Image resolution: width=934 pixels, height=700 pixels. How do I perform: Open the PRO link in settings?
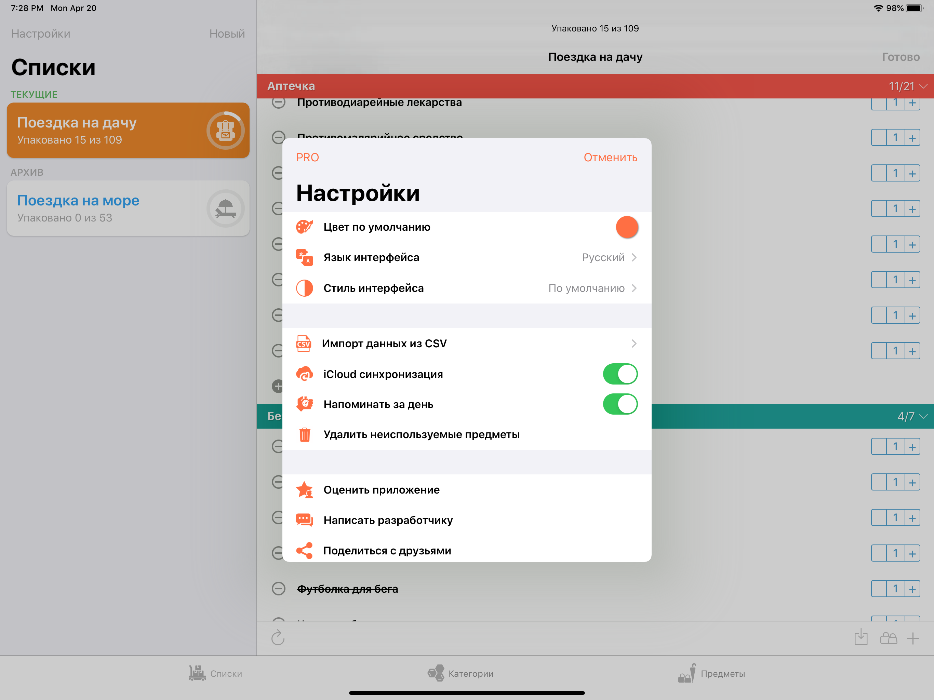tap(307, 158)
